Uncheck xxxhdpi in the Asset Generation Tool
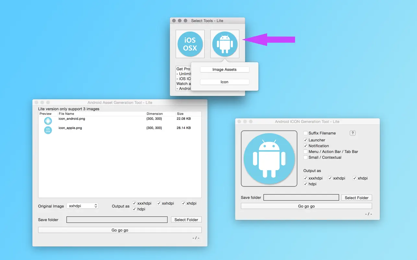Viewport: 417px width, 260px height. tap(134, 203)
